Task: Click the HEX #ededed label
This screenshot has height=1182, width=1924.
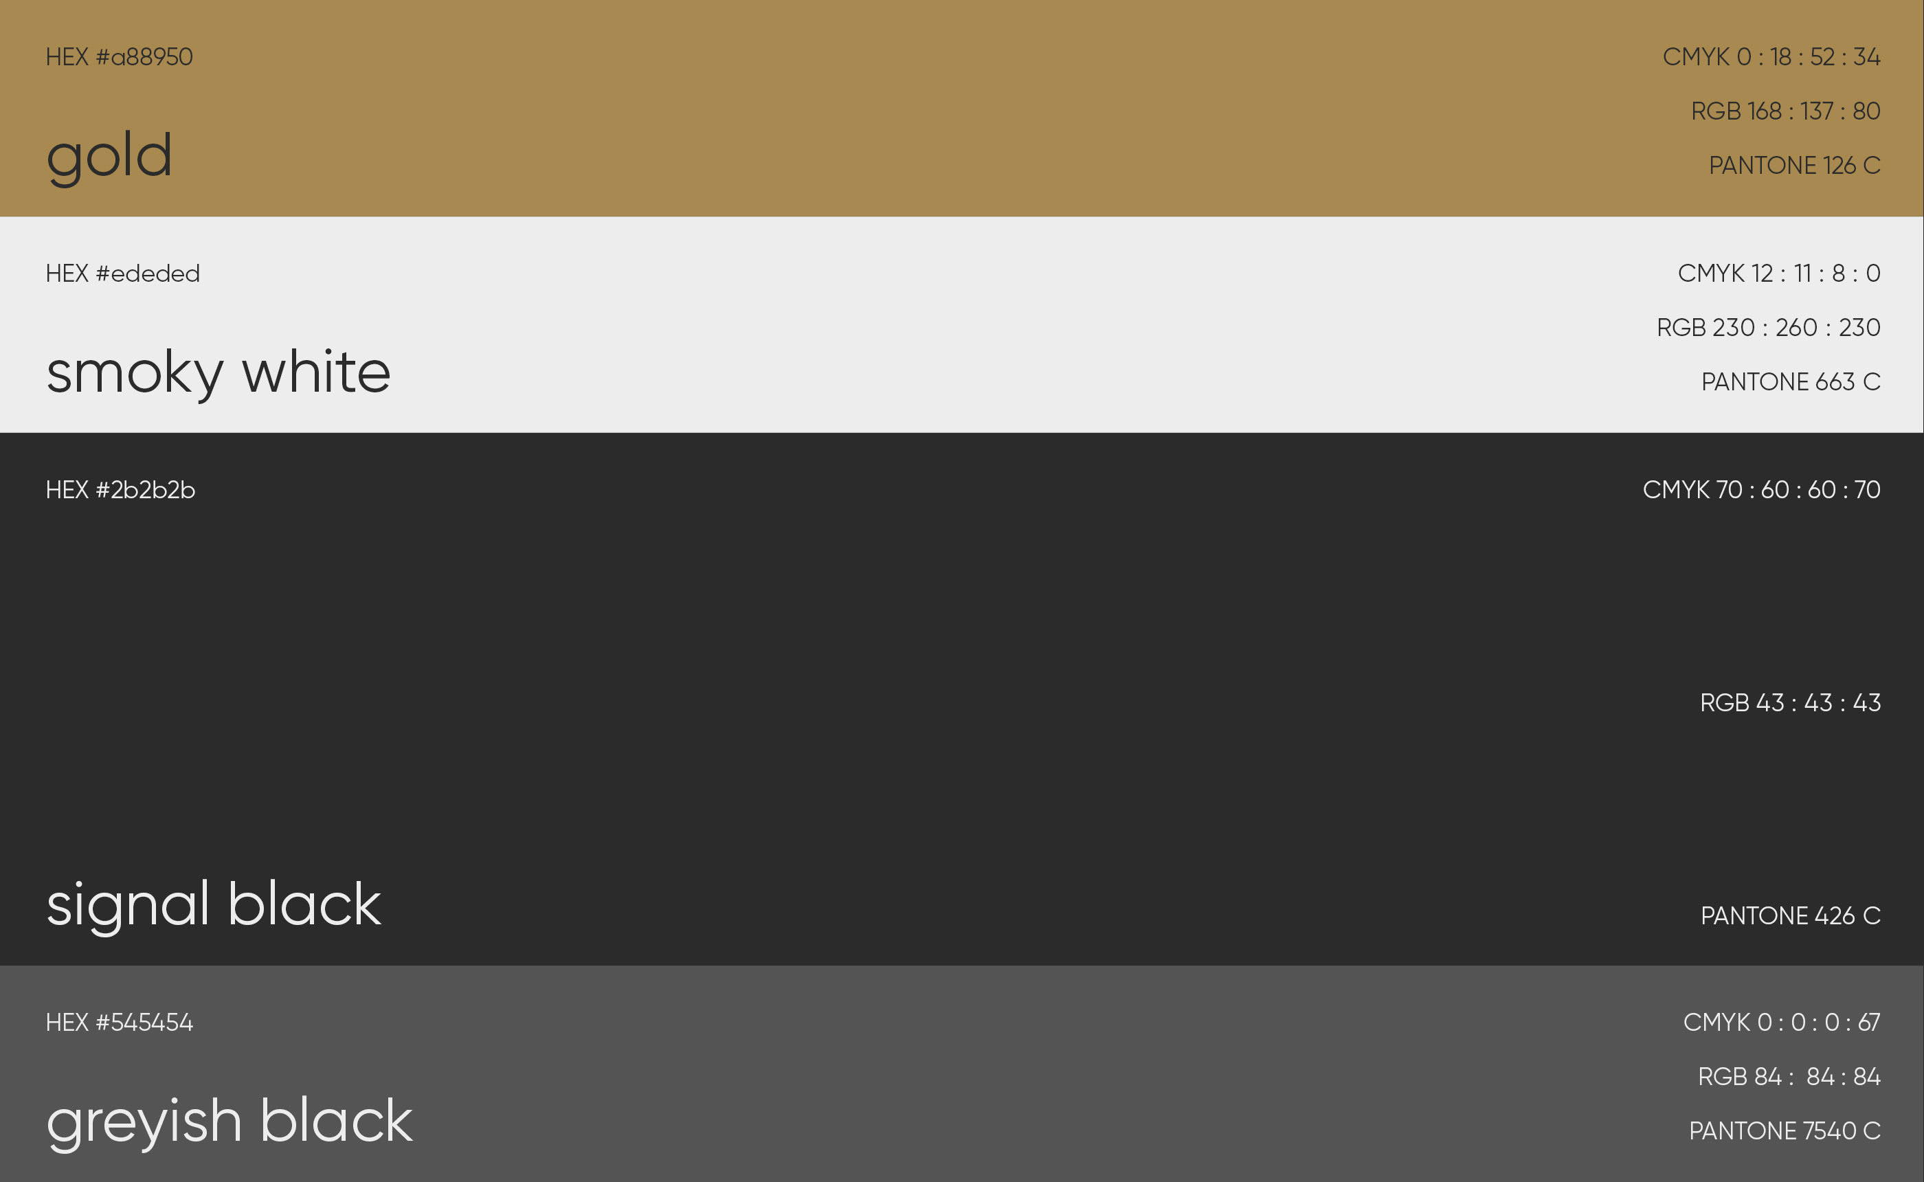Action: coord(123,274)
